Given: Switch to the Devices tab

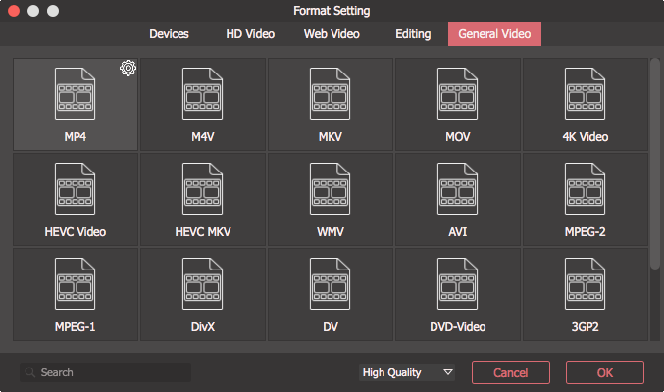Looking at the screenshot, I should click(169, 34).
